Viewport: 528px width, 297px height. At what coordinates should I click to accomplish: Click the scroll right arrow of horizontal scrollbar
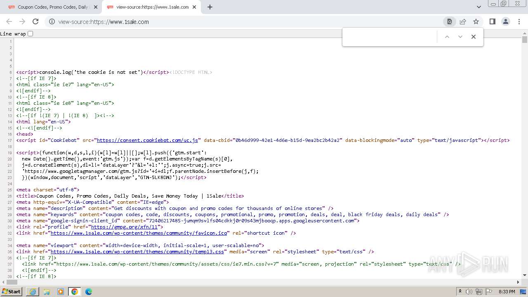(x=519, y=282)
